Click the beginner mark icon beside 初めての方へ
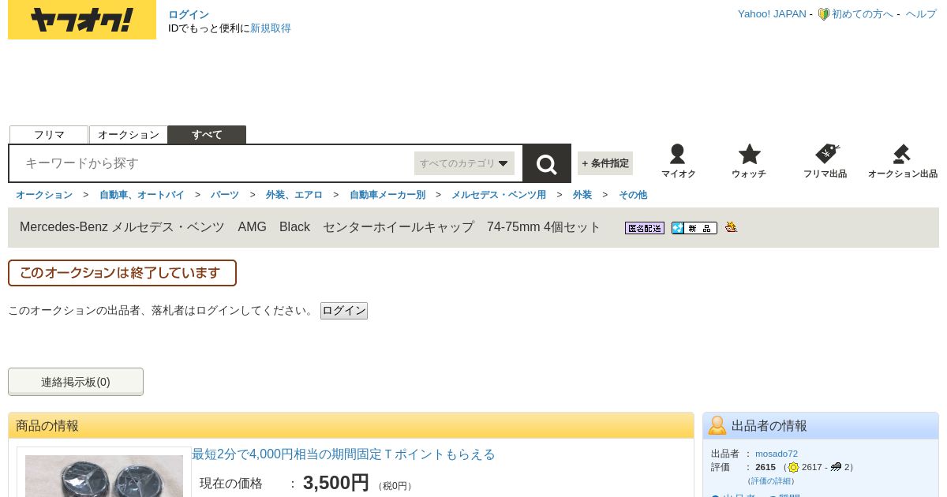 pyautogui.click(x=823, y=14)
